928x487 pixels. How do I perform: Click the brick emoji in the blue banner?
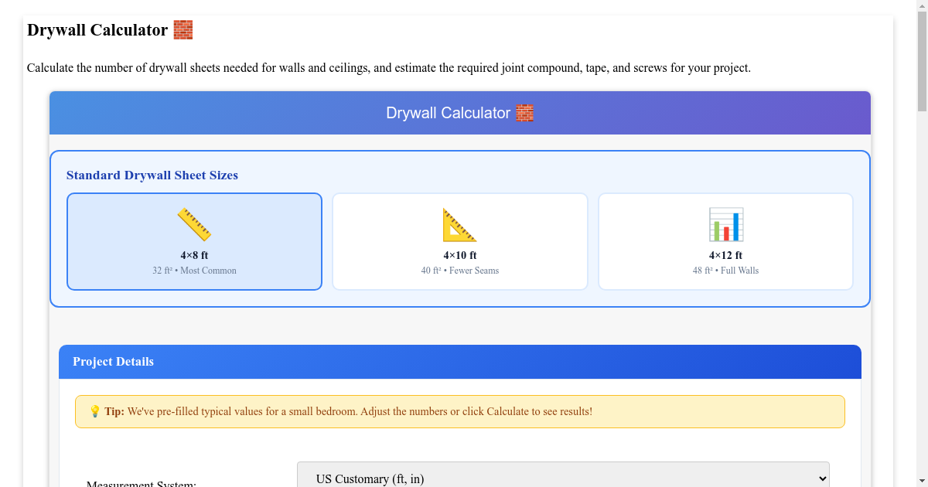(524, 113)
